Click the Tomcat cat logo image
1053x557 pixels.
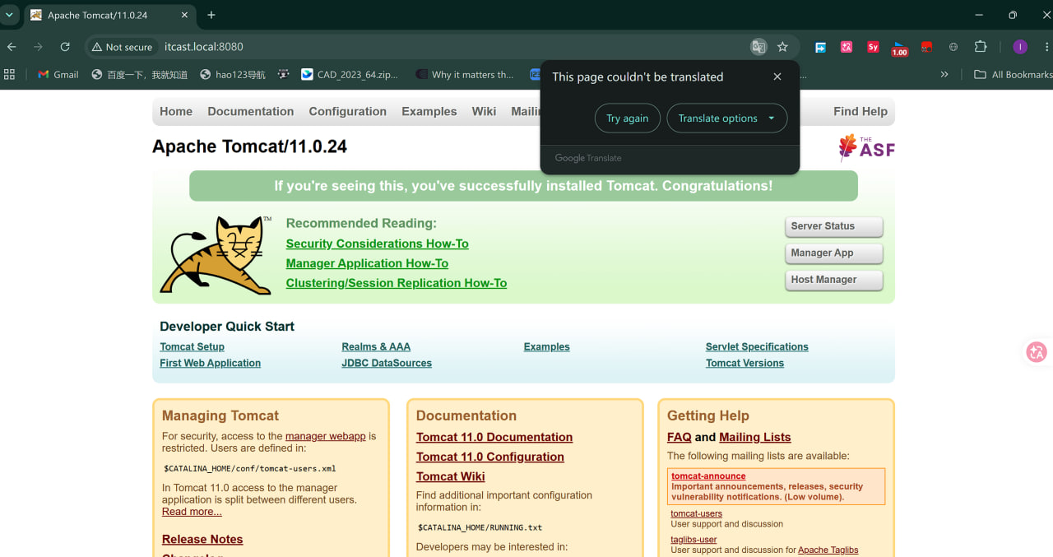(x=216, y=255)
